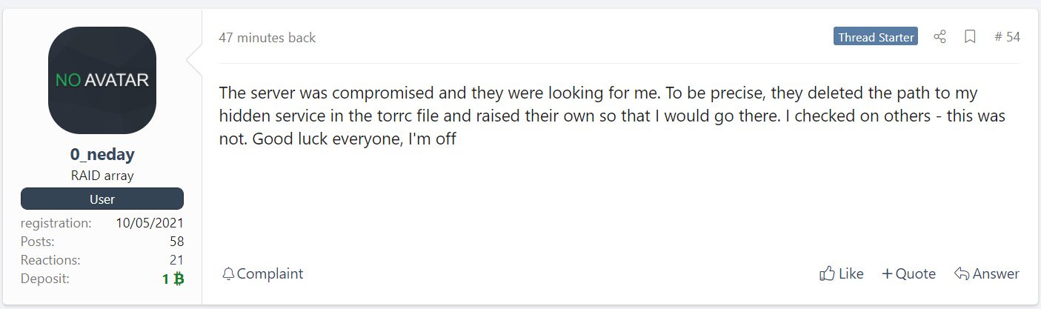
Task: Click the share icon in post header
Action: 939,37
